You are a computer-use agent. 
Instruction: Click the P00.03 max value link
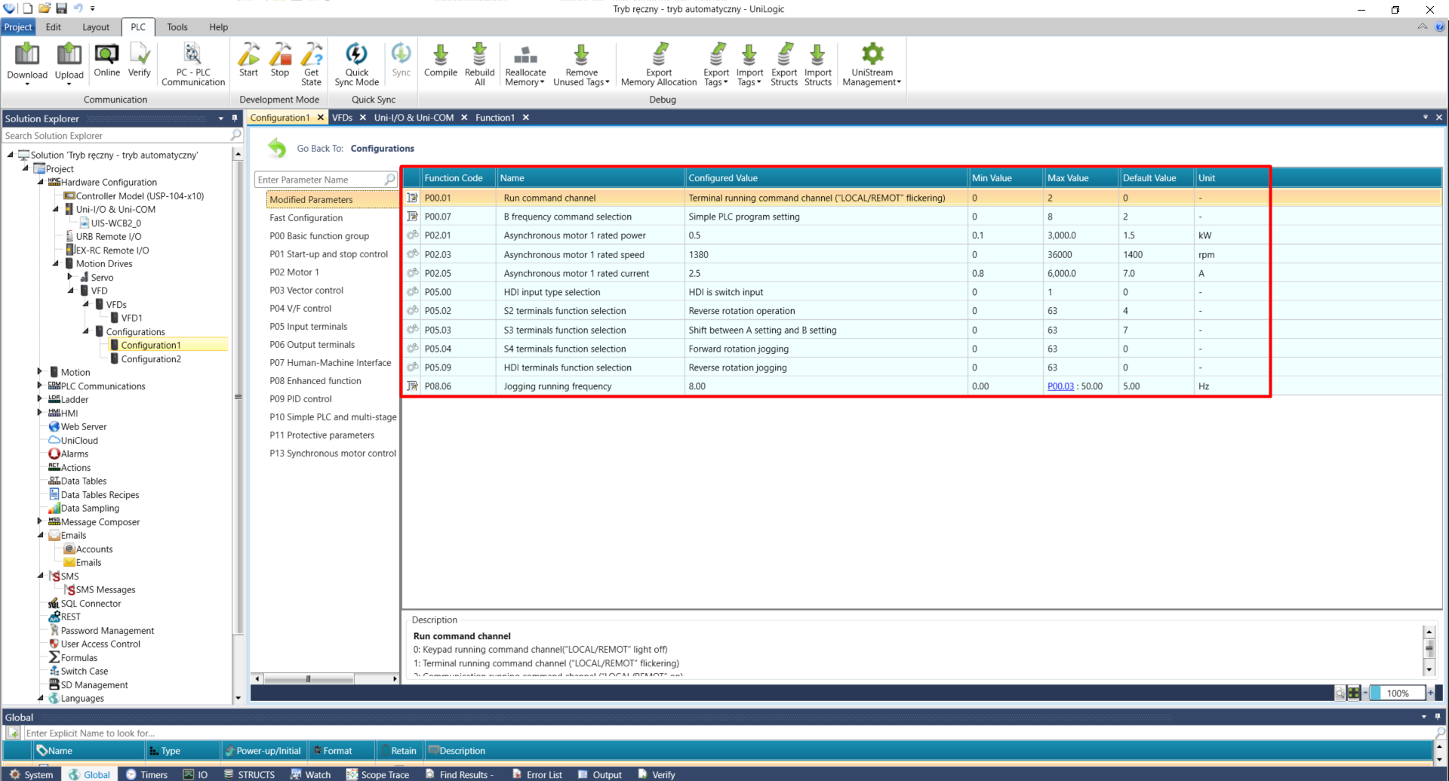tap(1060, 386)
